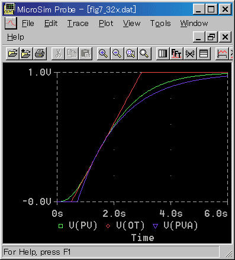This screenshot has height=260, width=235.
Task: Close the fig7_32x.dat document window
Action: click(225, 37)
